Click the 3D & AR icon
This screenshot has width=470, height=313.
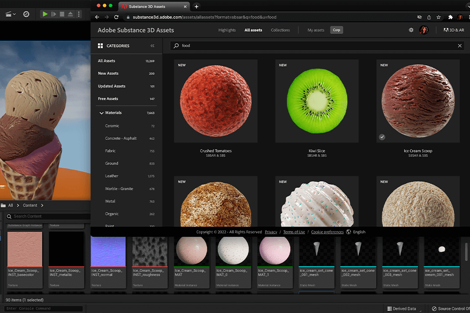click(x=454, y=30)
